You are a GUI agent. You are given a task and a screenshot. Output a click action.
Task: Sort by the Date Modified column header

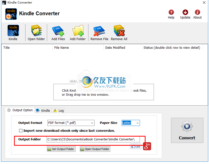tap(123, 47)
